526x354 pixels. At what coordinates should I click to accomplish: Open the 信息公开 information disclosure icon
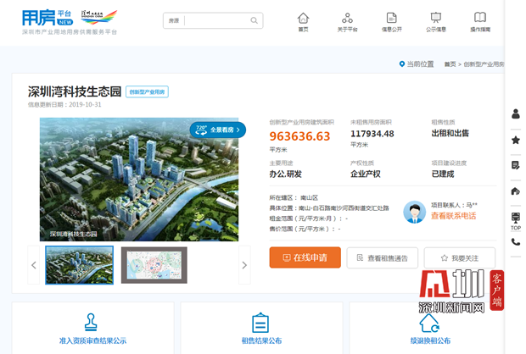pyautogui.click(x=391, y=20)
